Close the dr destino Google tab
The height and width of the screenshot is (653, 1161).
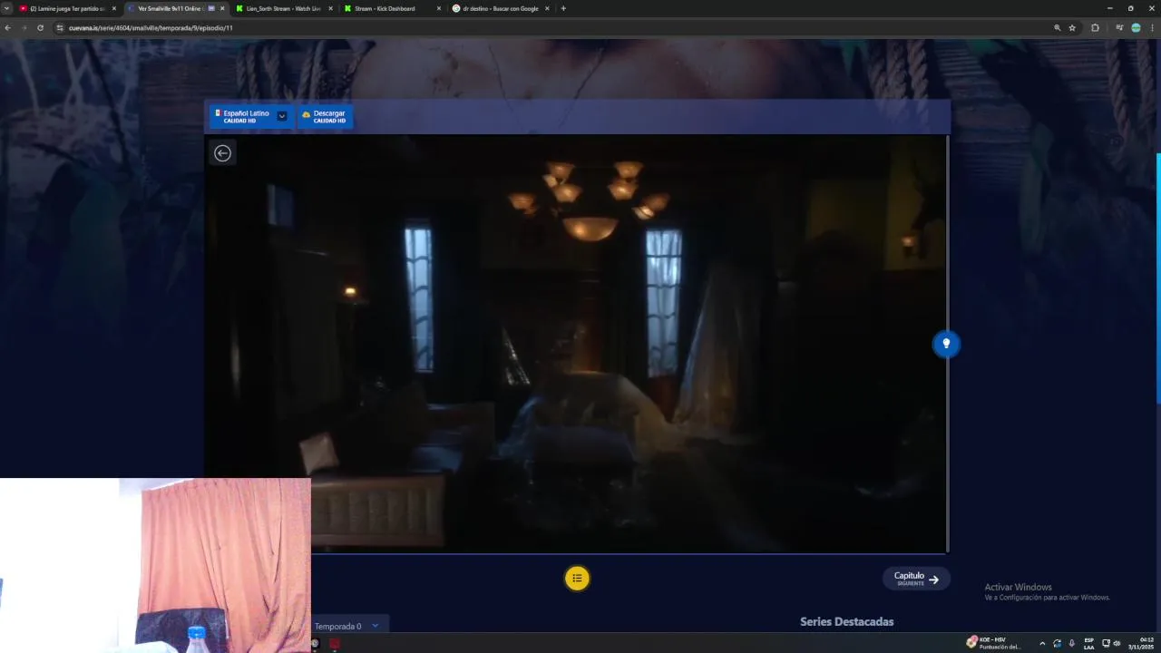[547, 8]
